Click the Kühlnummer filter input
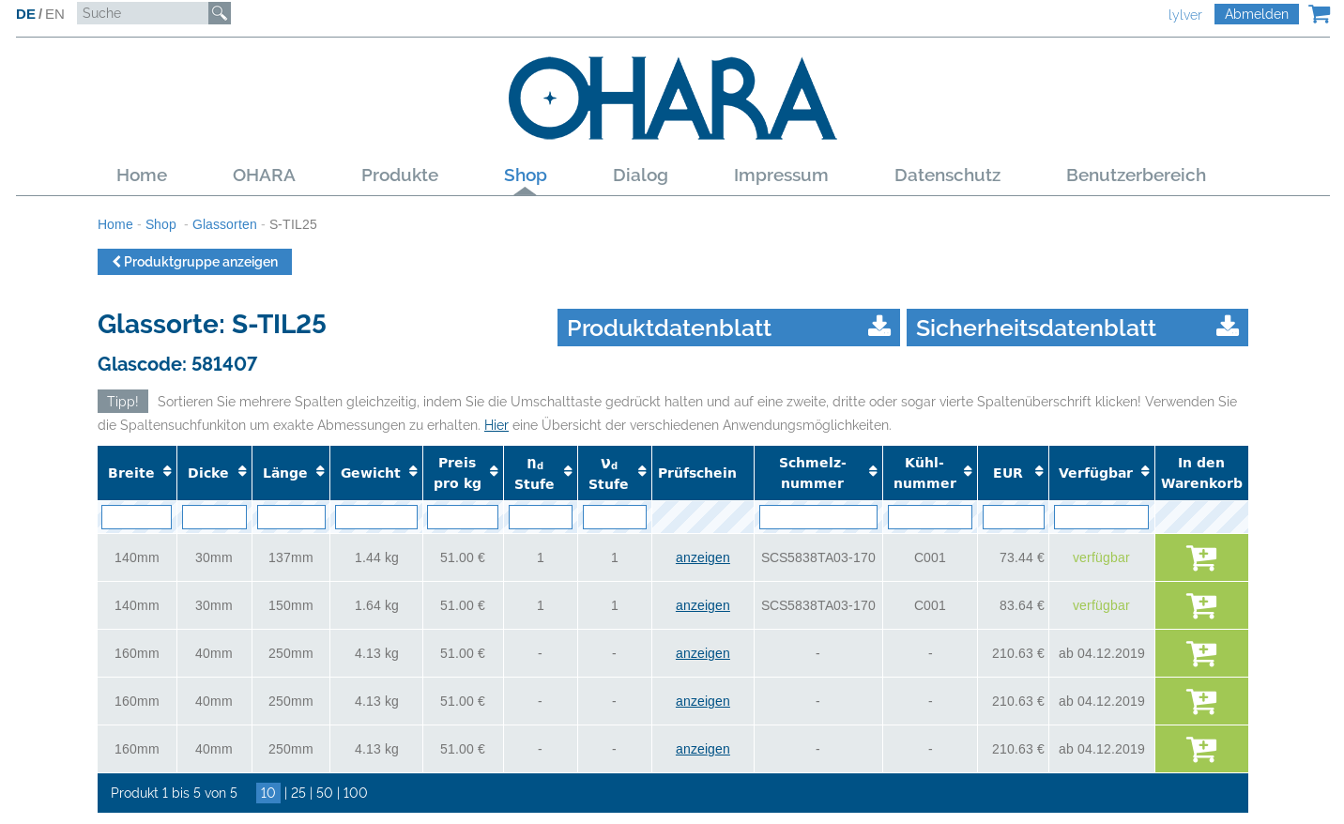Viewport: 1344px width, 824px height. coord(930,517)
